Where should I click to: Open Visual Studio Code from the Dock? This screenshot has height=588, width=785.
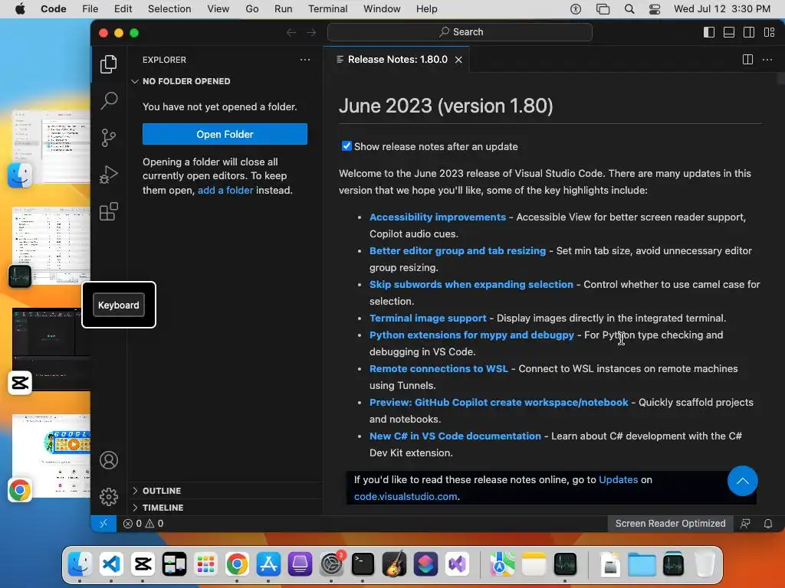[111, 564]
